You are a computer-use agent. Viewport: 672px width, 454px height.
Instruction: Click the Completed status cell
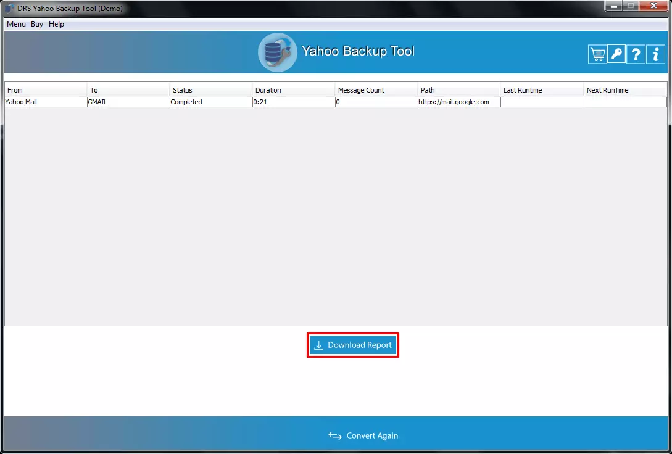[211, 102]
